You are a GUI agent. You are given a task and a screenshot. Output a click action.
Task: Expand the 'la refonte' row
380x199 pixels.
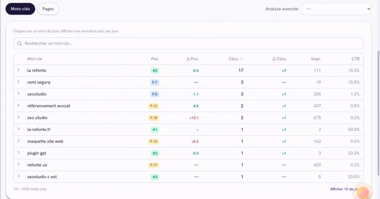coord(19,70)
